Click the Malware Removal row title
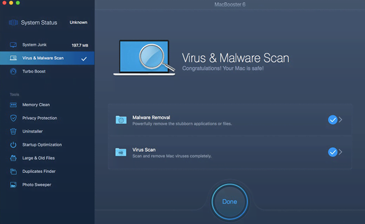This screenshot has height=224, width=365. (151, 118)
